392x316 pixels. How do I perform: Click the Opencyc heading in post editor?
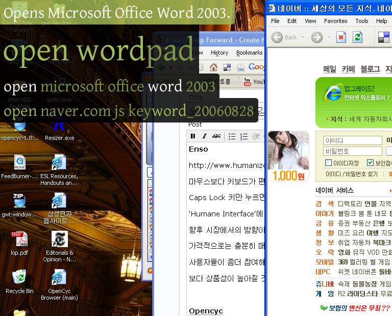click(206, 311)
